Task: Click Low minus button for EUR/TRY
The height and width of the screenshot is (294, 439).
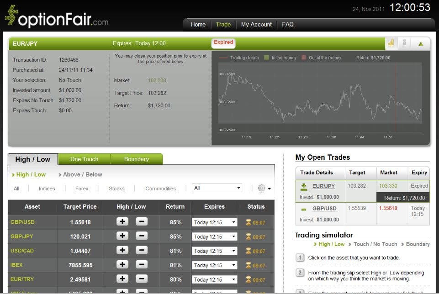Action: [x=142, y=278]
